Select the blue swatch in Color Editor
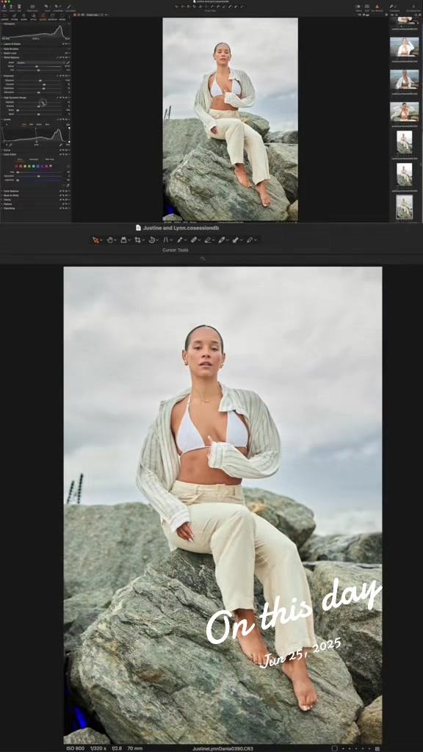 (x=37, y=167)
